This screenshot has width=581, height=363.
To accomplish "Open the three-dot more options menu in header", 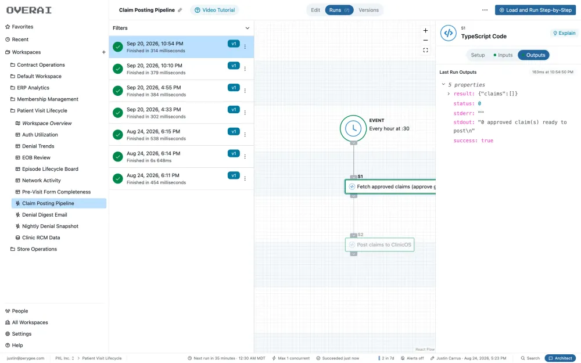I will [485, 10].
